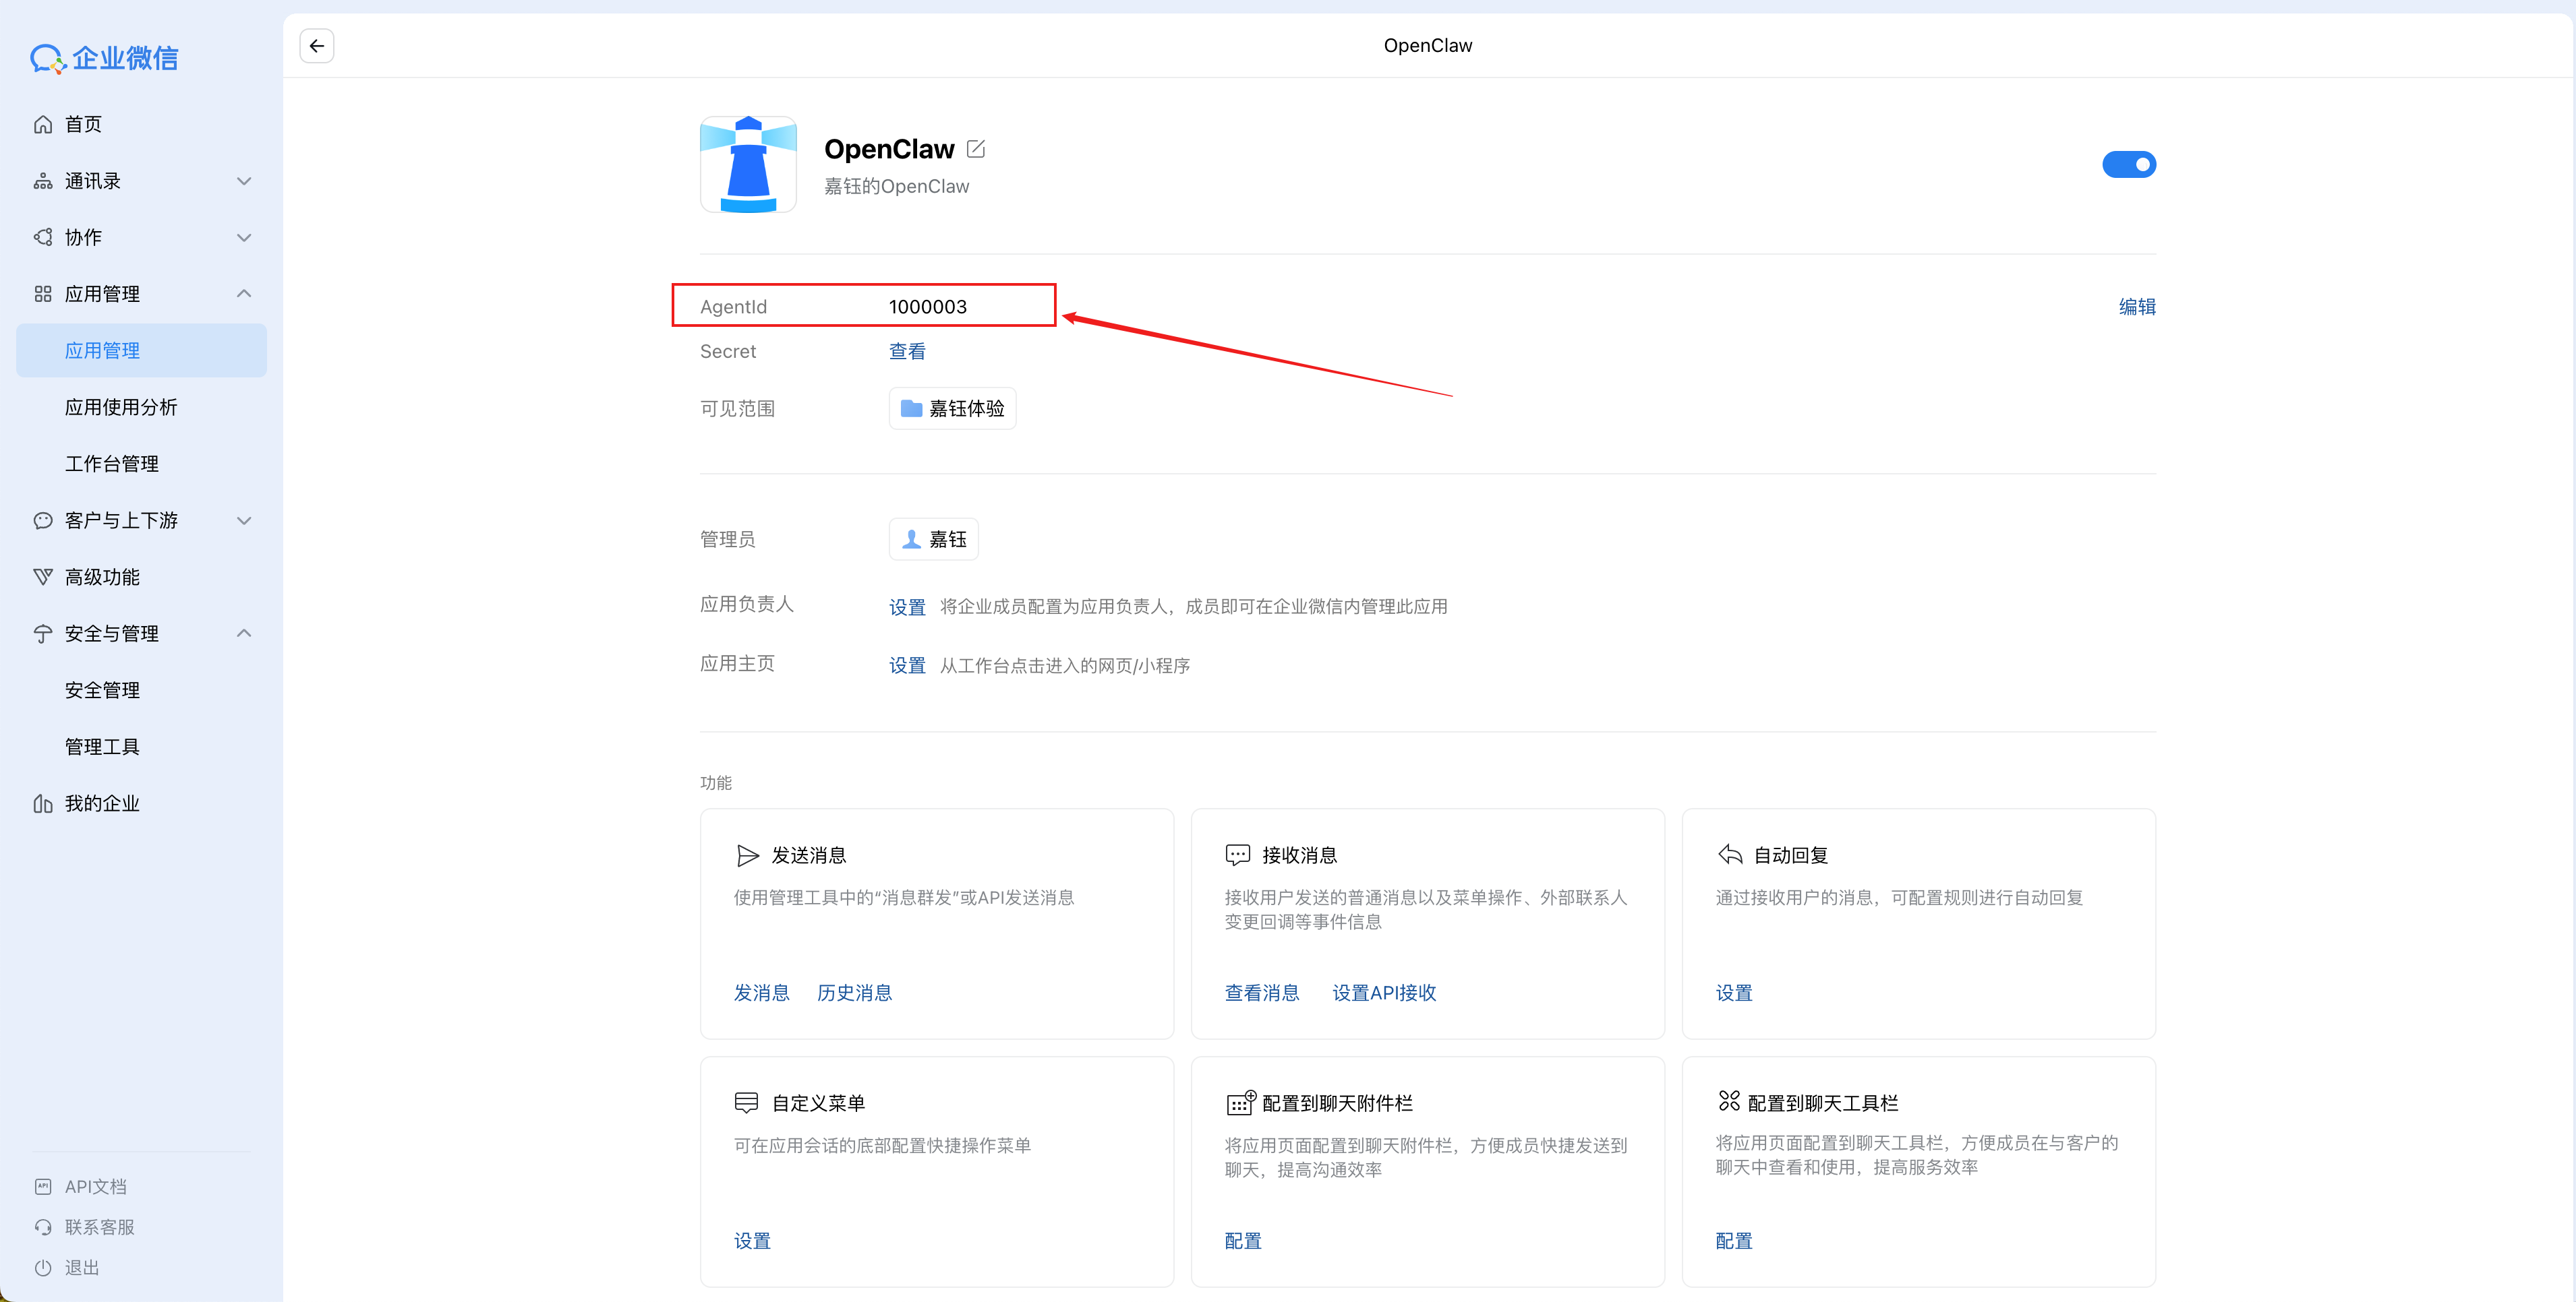Image resolution: width=2576 pixels, height=1302 pixels.
Task: Click 设置API接收 under 接收消息
Action: [x=1384, y=992]
